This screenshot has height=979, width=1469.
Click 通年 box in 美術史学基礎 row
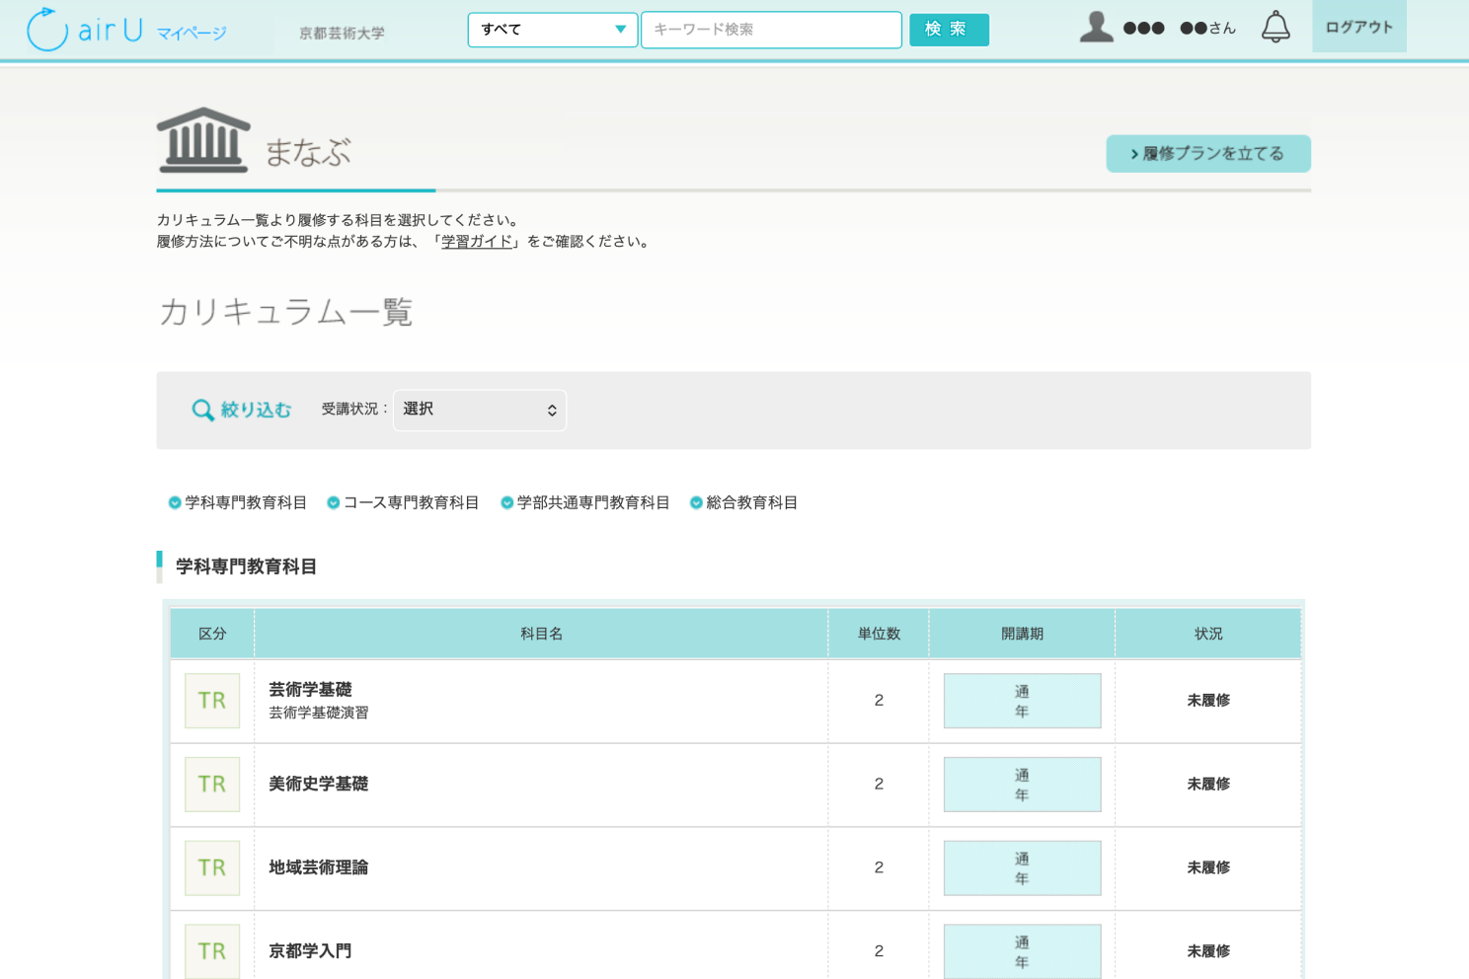pyautogui.click(x=1022, y=785)
